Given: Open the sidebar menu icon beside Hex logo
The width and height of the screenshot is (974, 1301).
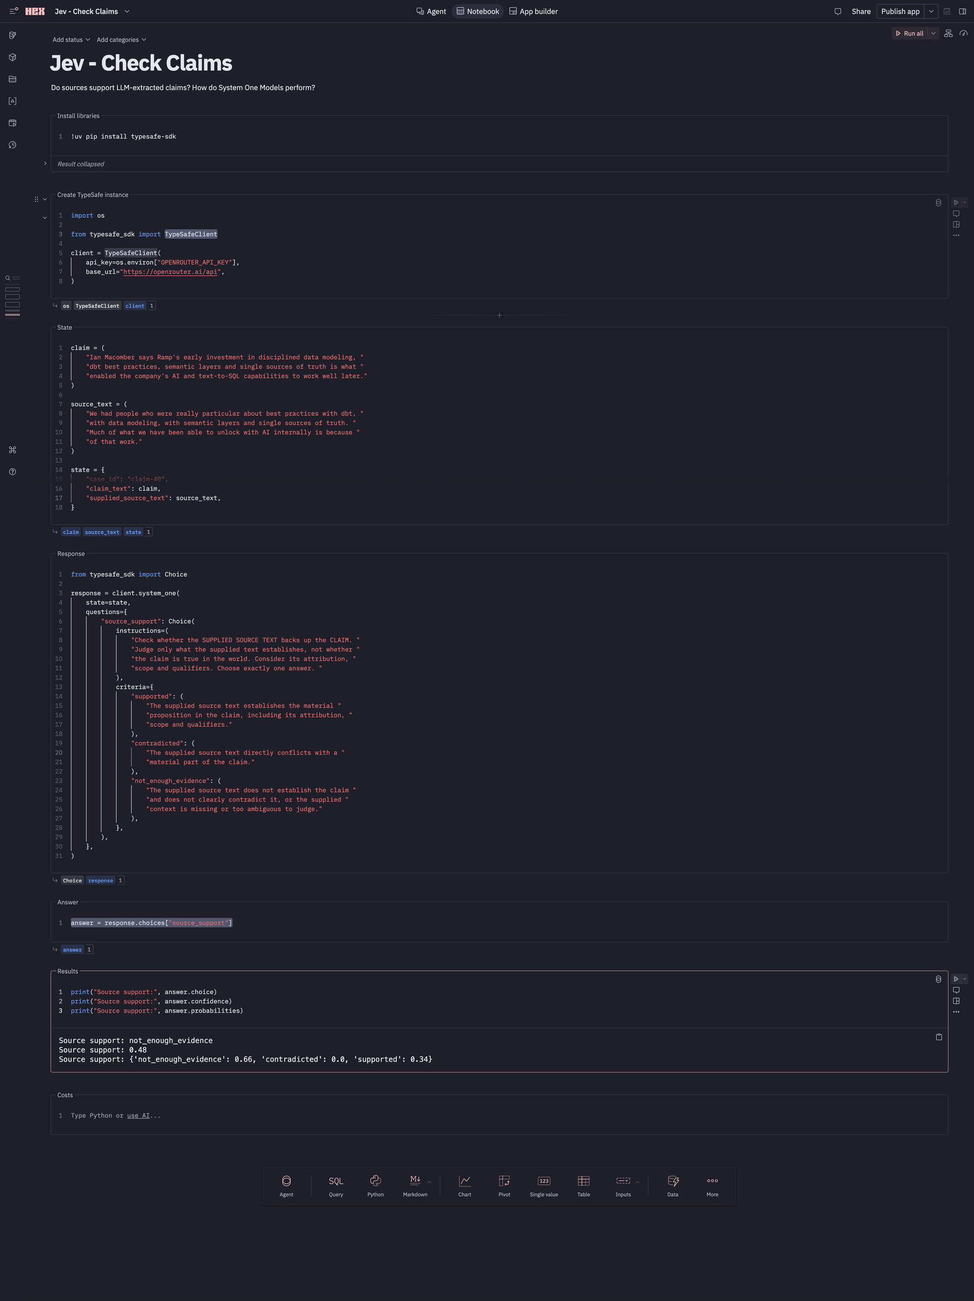Looking at the screenshot, I should [14, 11].
